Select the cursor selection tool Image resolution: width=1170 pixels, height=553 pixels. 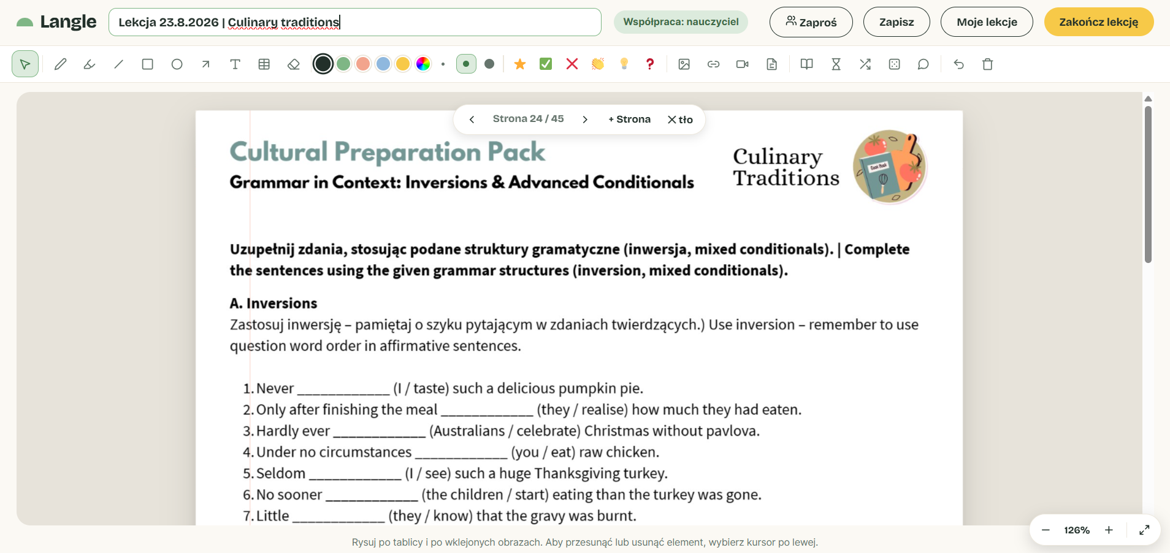pyautogui.click(x=25, y=64)
